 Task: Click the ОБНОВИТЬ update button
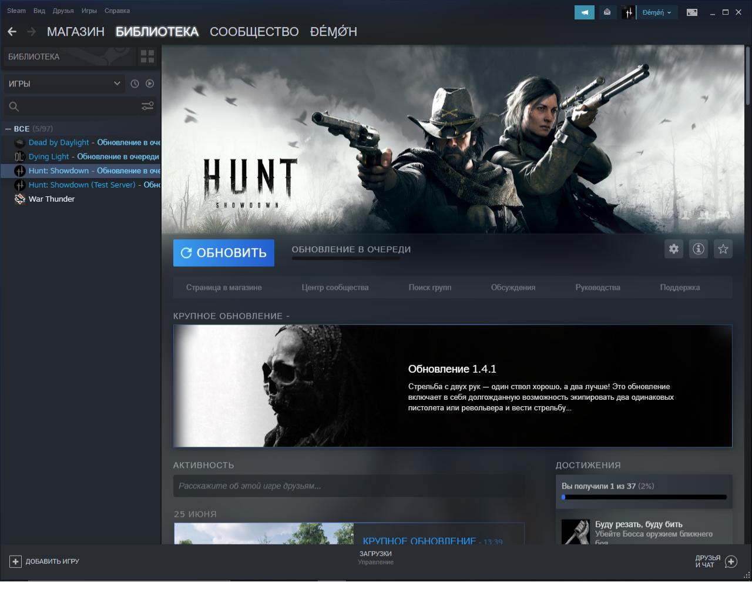click(x=224, y=253)
